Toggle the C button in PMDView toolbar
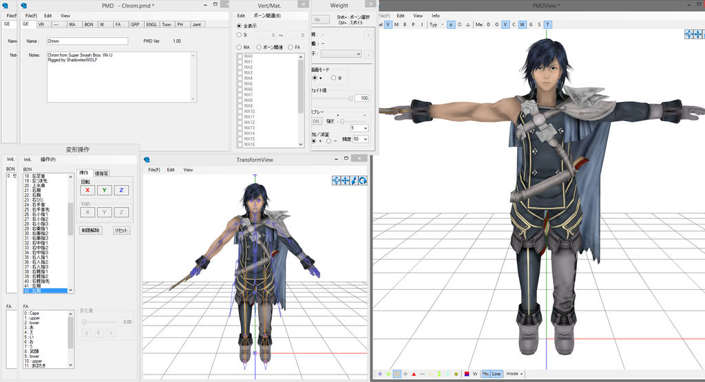This screenshot has width=705, height=382. 514,25
